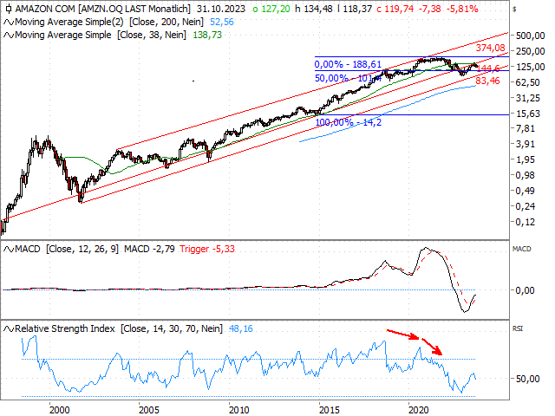The image size is (555, 416).
Task: Click the absolute change -7,38
Action: click(430, 9)
